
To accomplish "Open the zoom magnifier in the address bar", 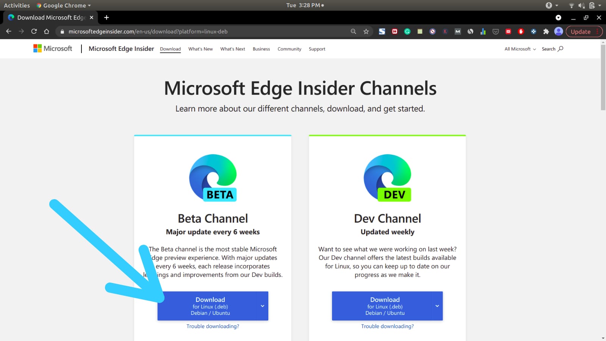I will pos(353,31).
